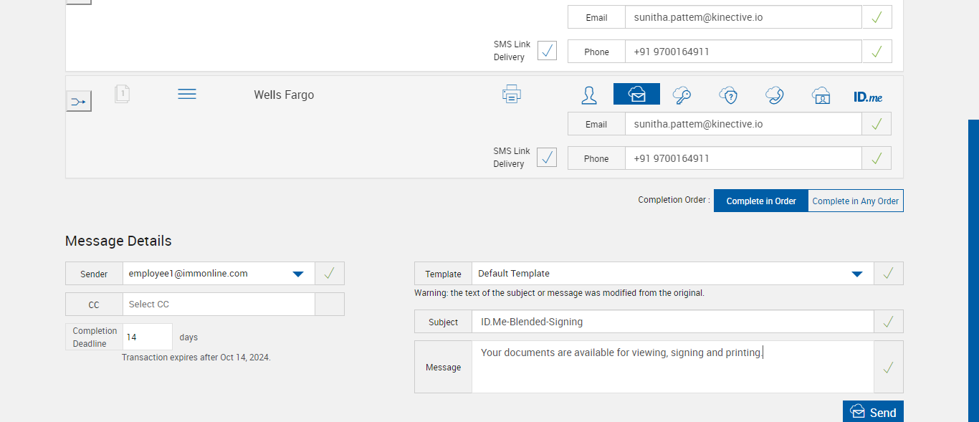
Task: Select the person icon authentication option
Action: (x=589, y=95)
